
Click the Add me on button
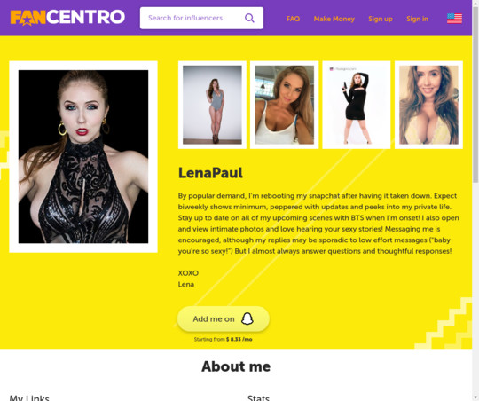224,318
